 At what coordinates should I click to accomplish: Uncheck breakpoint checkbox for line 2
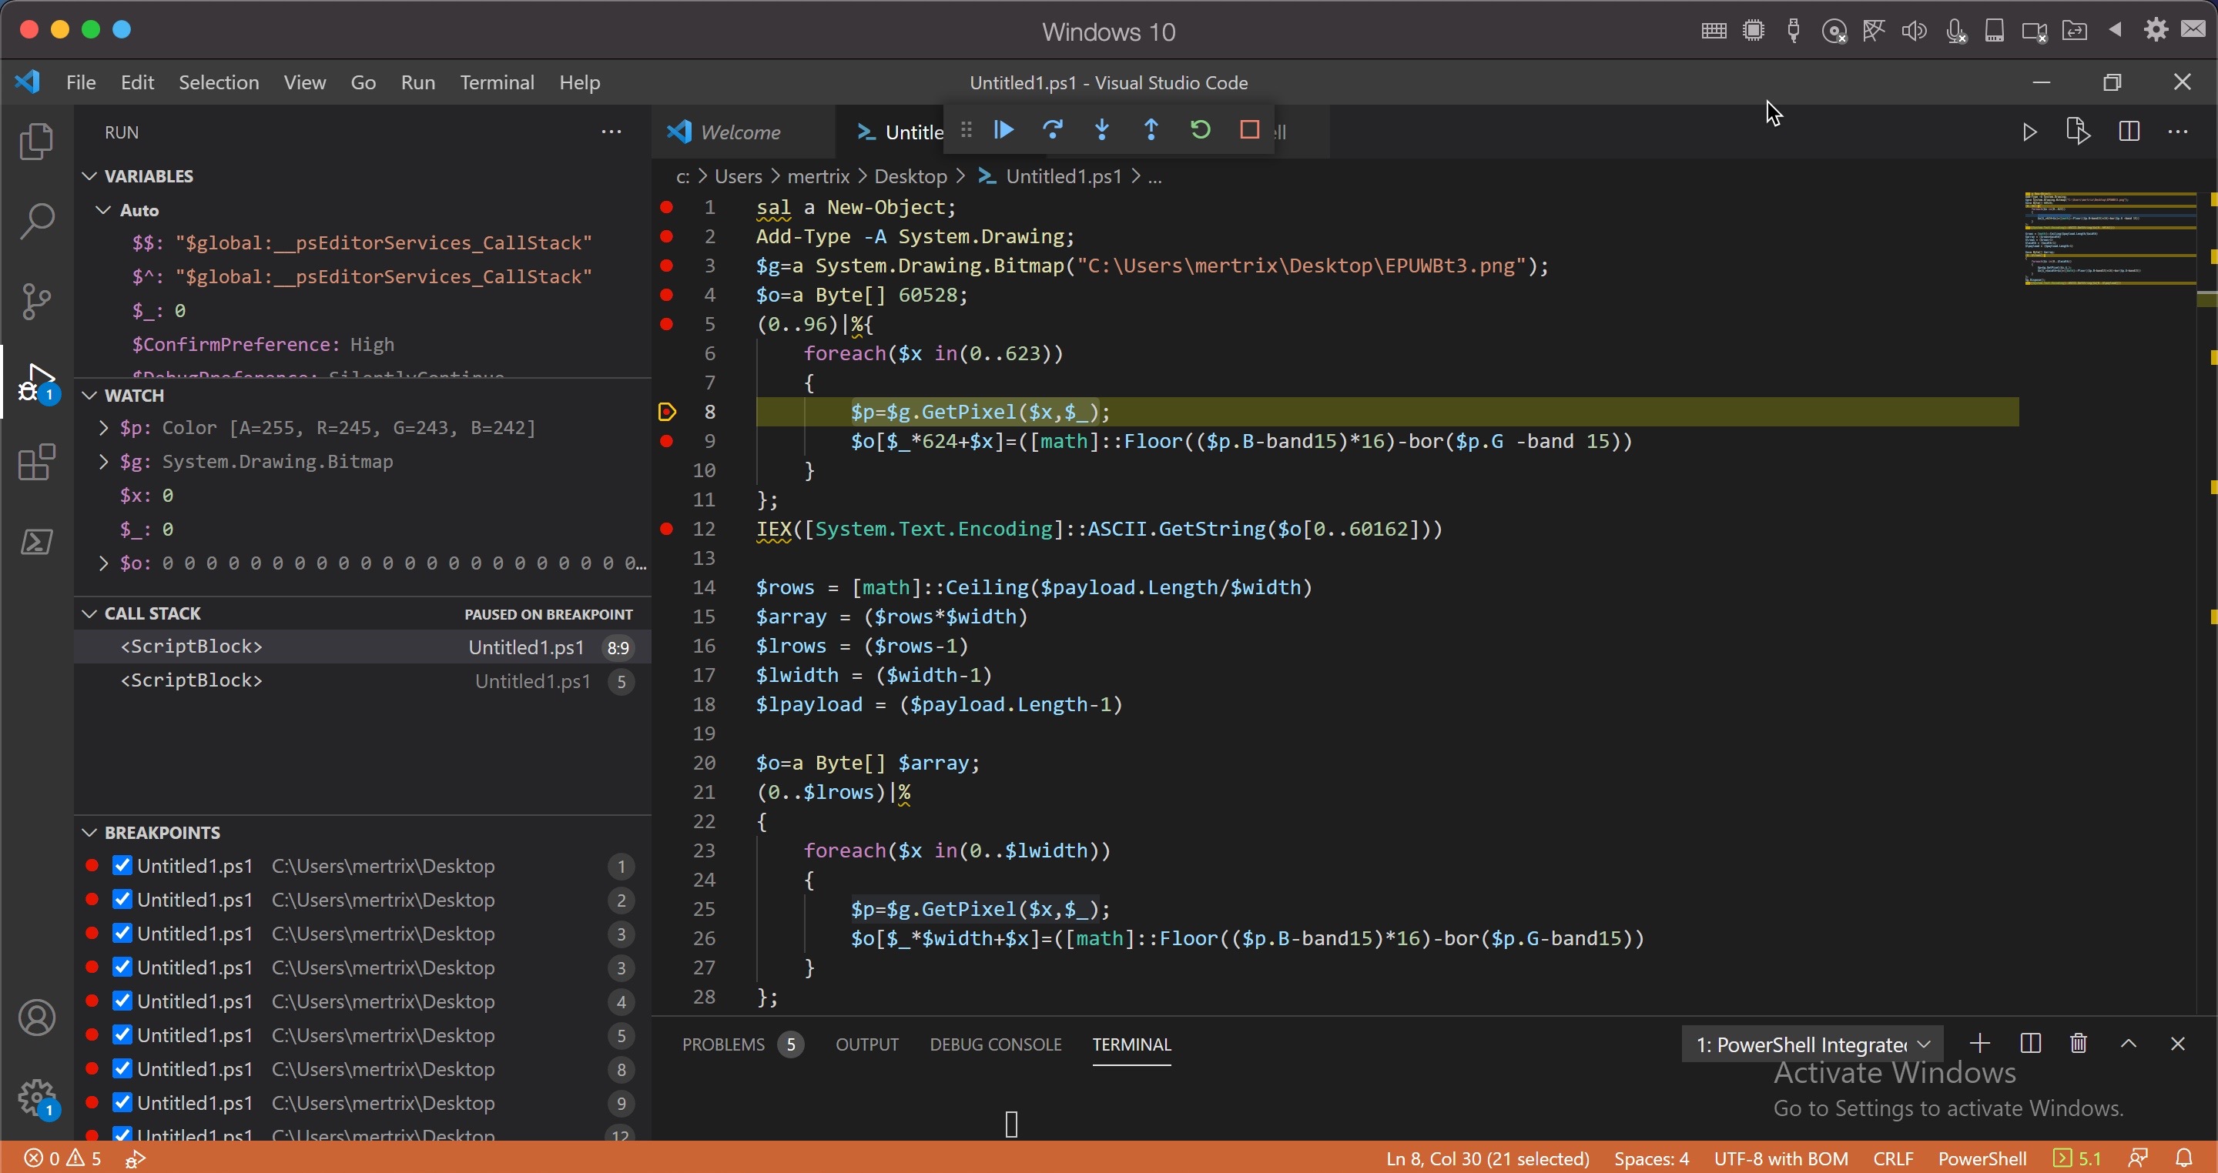click(x=122, y=899)
